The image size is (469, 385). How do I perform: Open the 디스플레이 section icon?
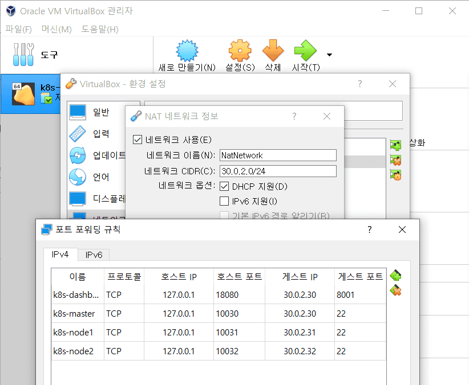pyautogui.click(x=78, y=199)
